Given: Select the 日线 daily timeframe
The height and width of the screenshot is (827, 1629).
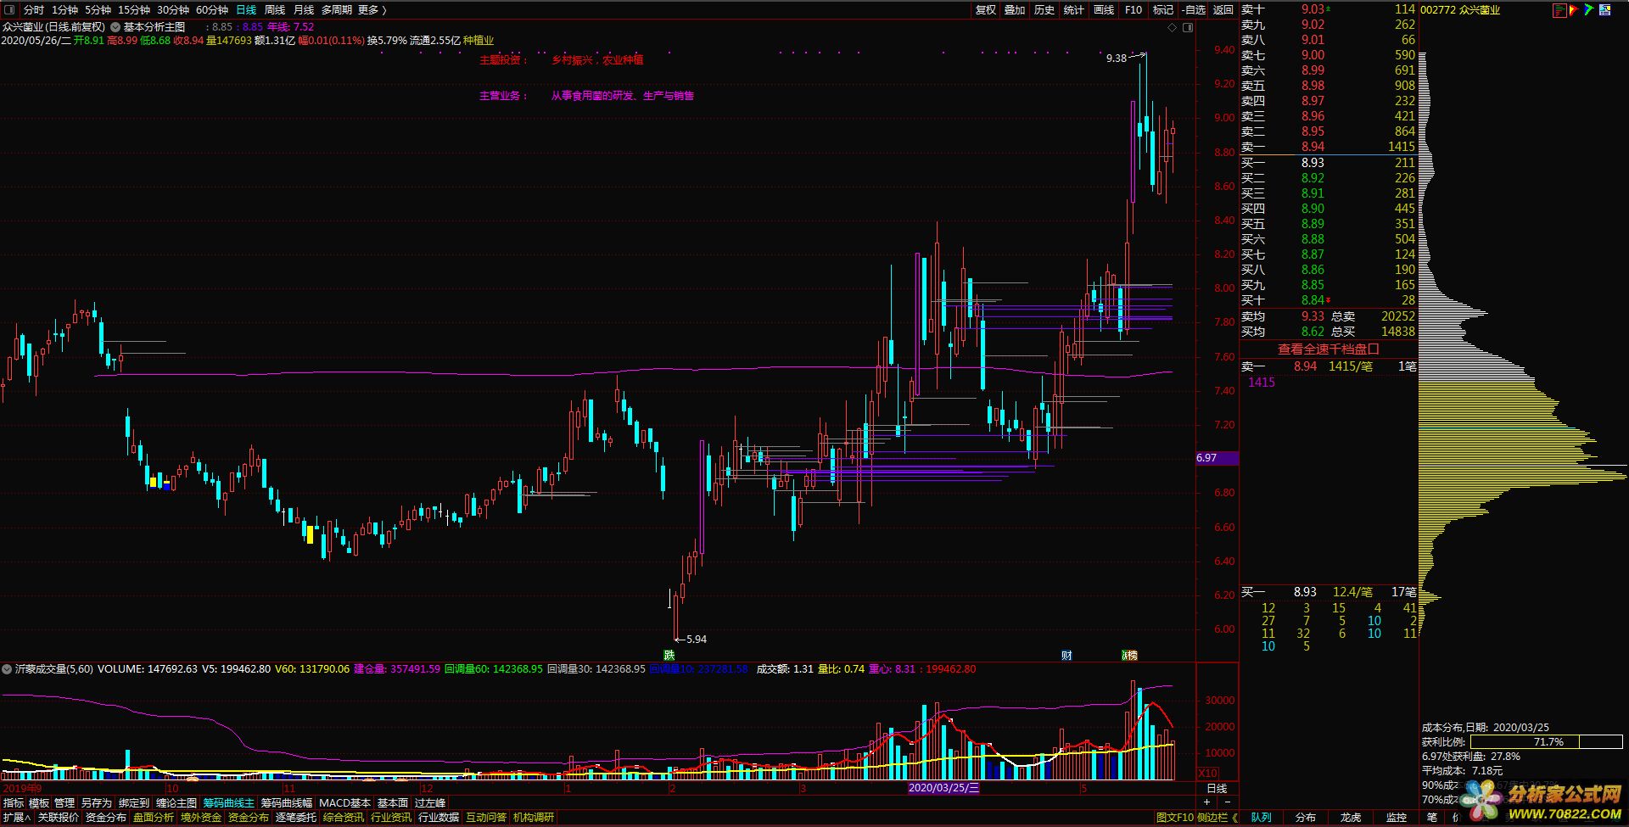Looking at the screenshot, I should [x=246, y=10].
